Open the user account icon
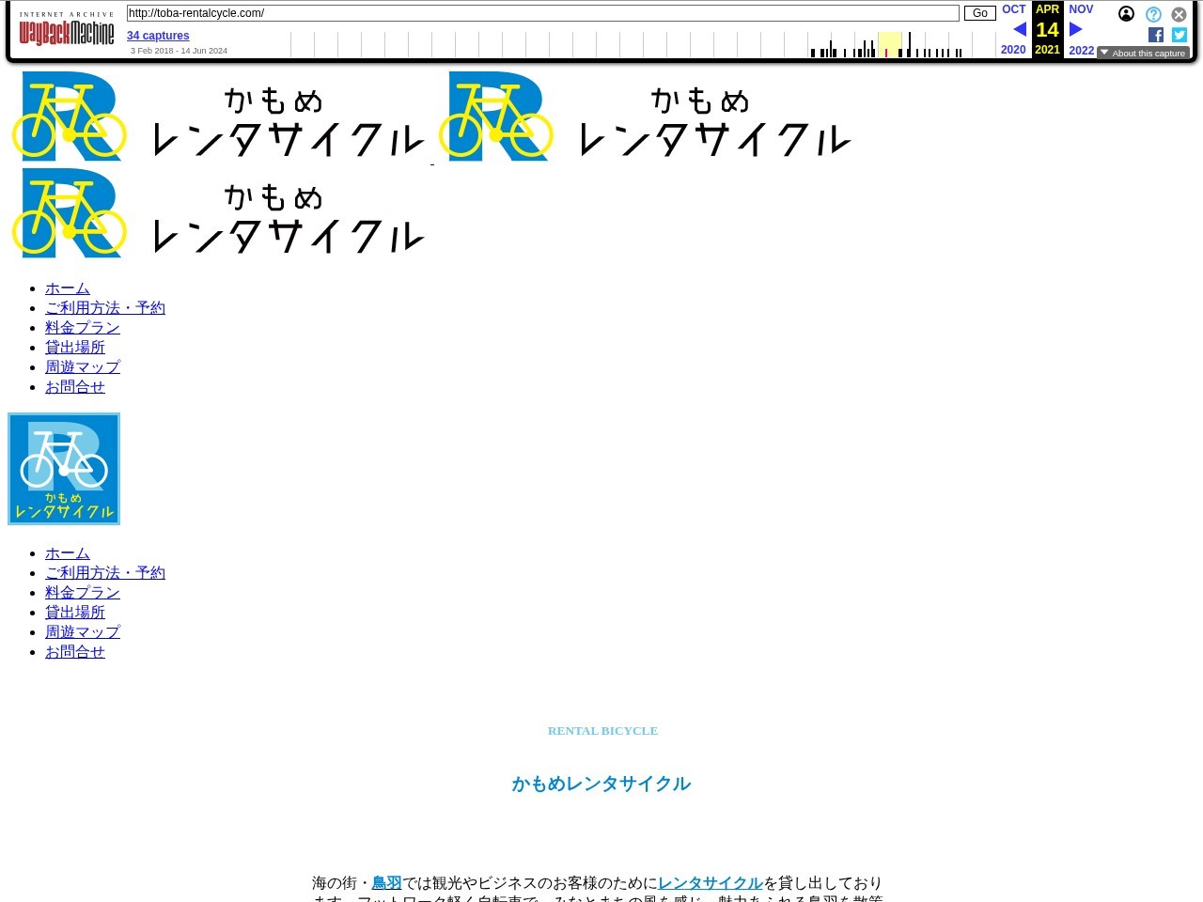The image size is (1203, 902). click(x=1126, y=14)
